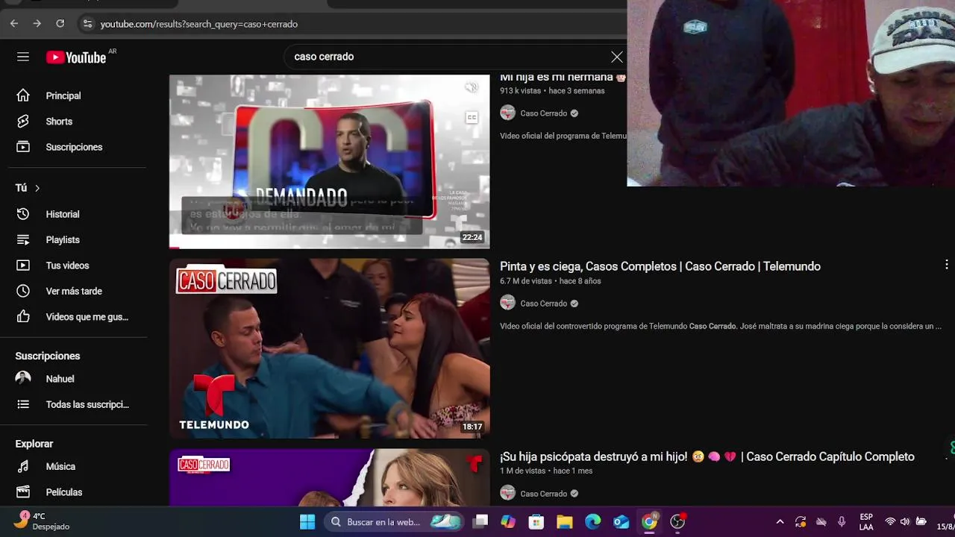Open the Windows Start menu

(307, 521)
